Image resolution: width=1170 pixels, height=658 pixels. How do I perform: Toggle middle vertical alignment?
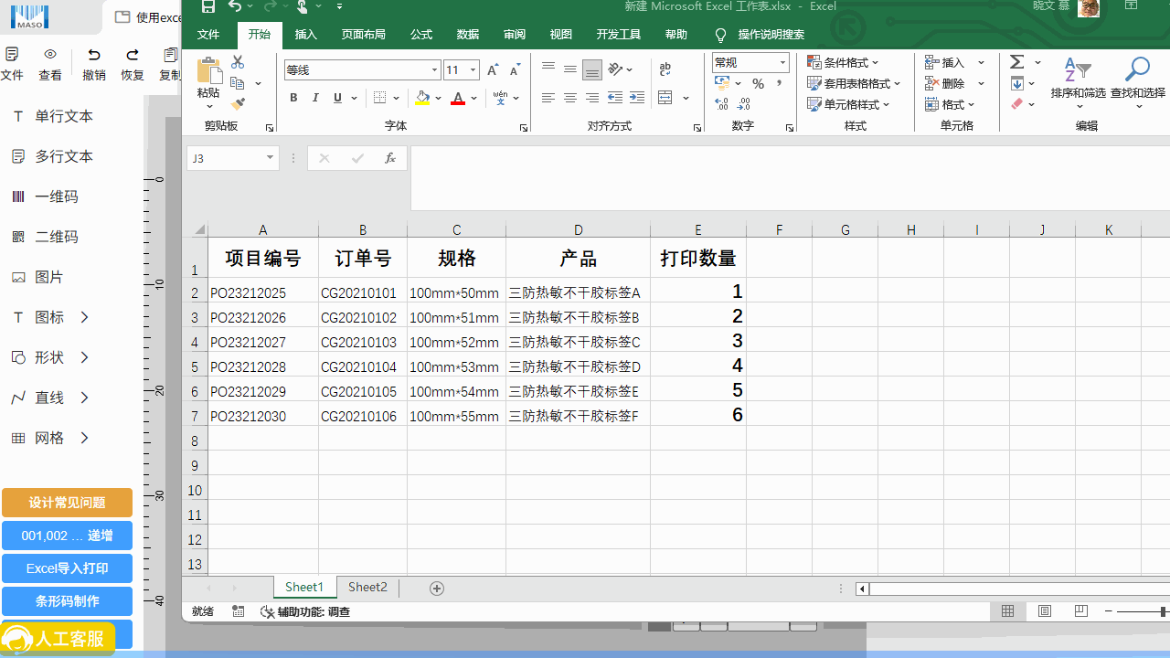point(570,69)
